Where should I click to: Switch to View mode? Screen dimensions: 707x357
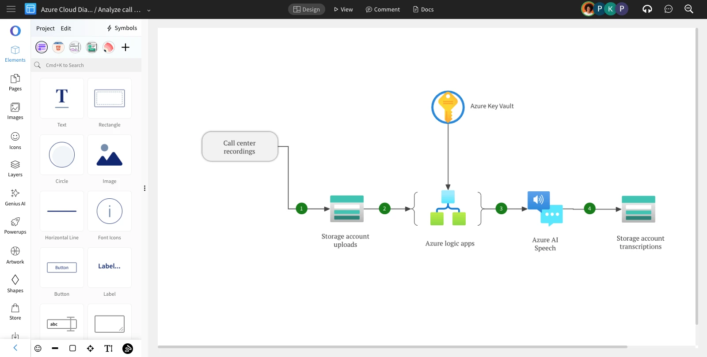click(x=343, y=9)
